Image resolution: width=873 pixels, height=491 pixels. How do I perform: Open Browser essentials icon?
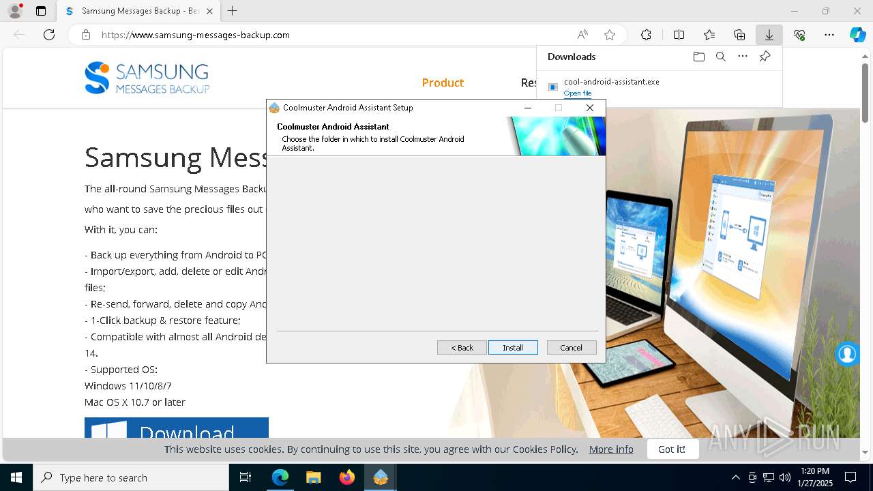[799, 35]
